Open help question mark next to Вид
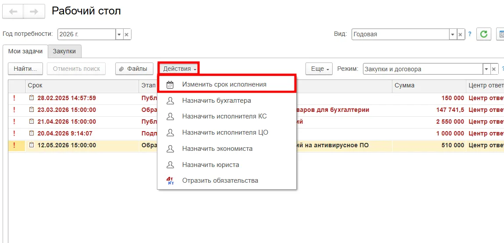504x243 pixels. (x=470, y=34)
